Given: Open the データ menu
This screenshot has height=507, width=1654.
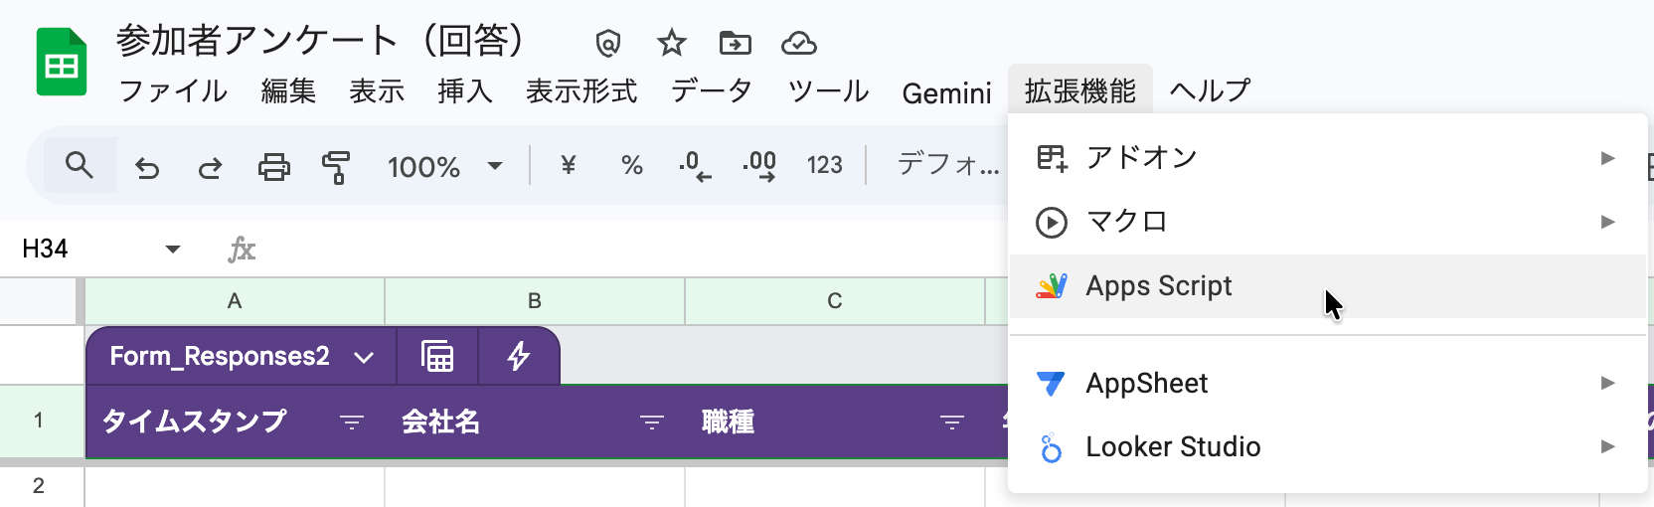Looking at the screenshot, I should click(712, 91).
